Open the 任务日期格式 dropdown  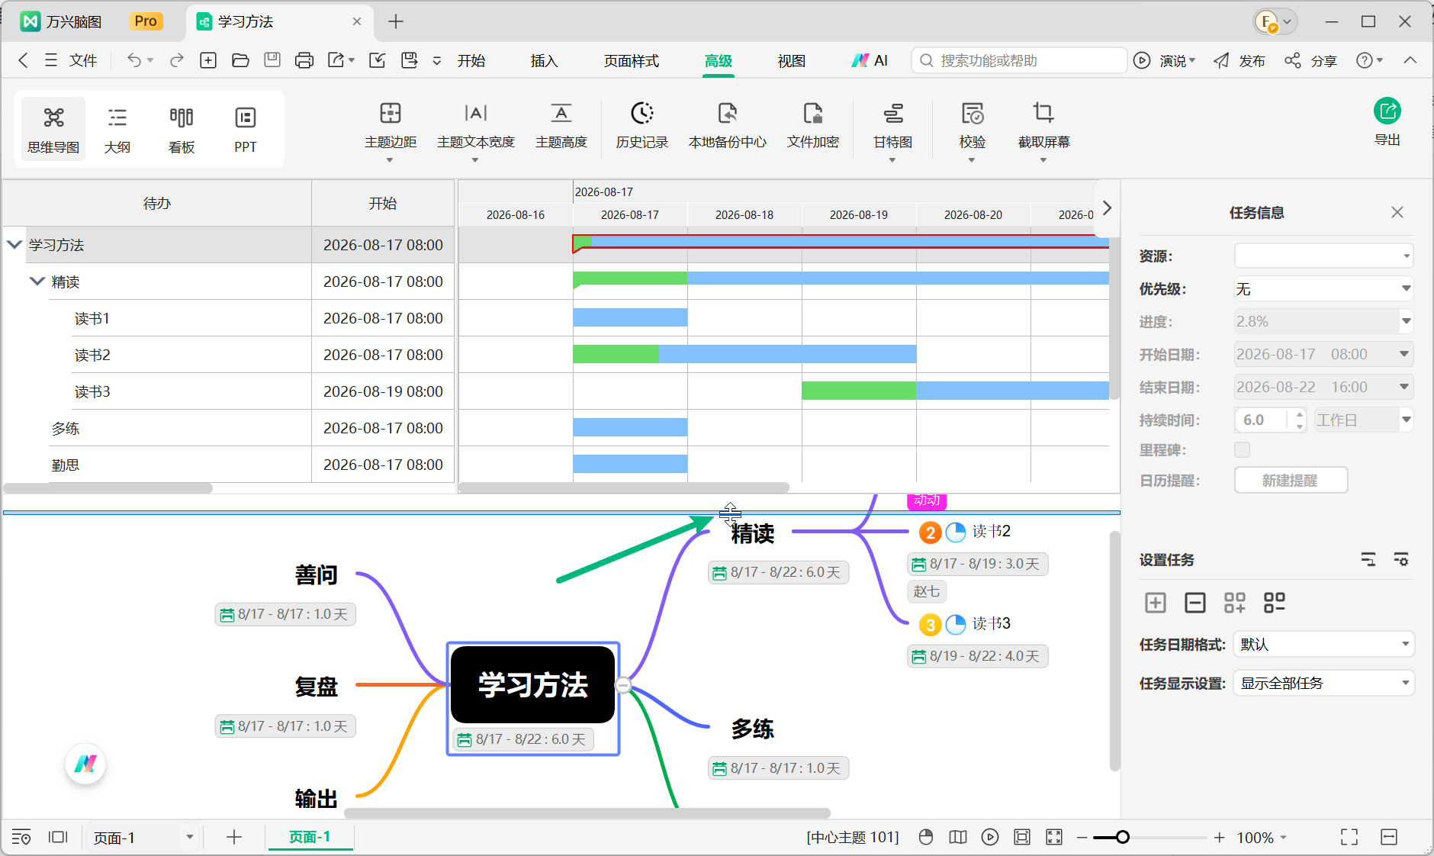1323,644
